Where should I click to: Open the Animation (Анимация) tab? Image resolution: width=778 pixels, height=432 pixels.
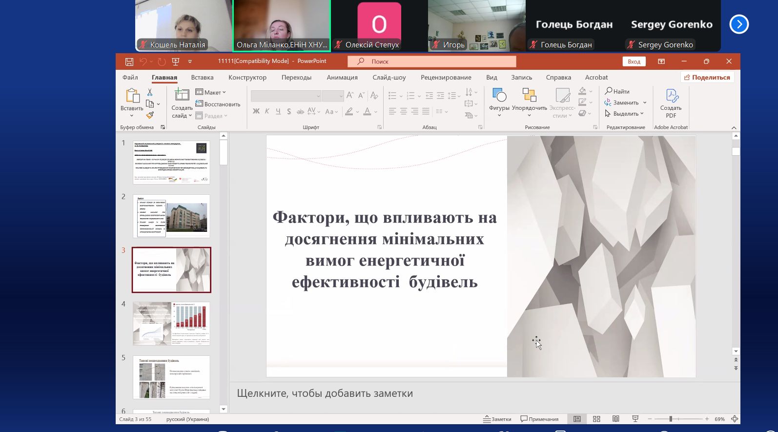click(342, 77)
